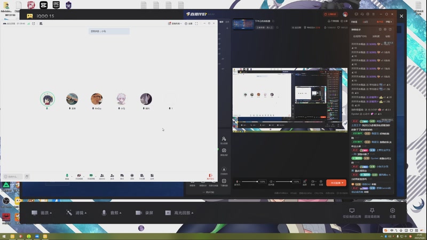Open 设置 in the iQOO bottom bar
The image size is (427, 240).
click(x=392, y=213)
